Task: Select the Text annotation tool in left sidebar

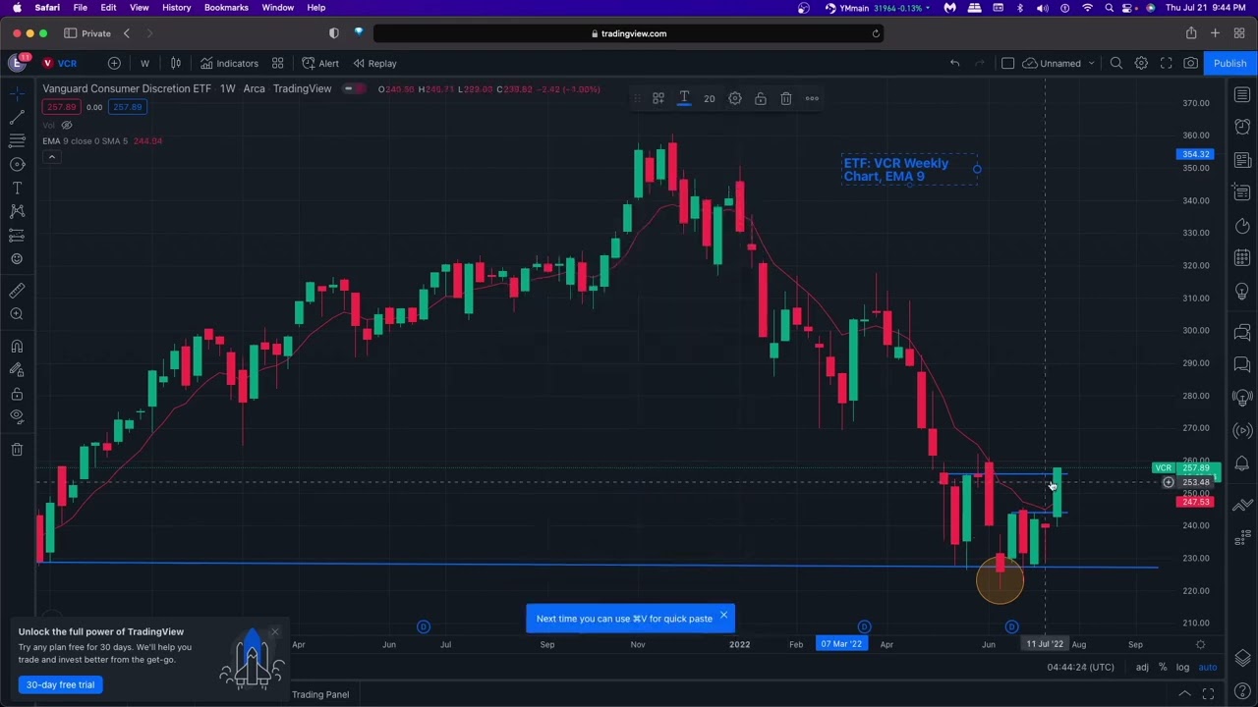Action: [x=17, y=188]
